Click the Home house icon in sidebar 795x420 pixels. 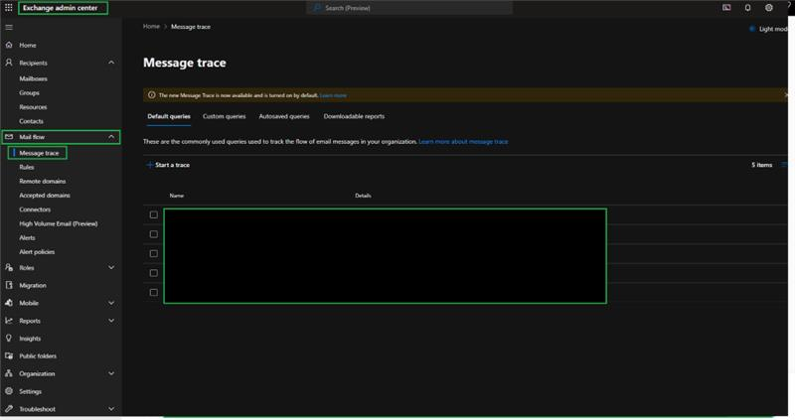point(9,45)
